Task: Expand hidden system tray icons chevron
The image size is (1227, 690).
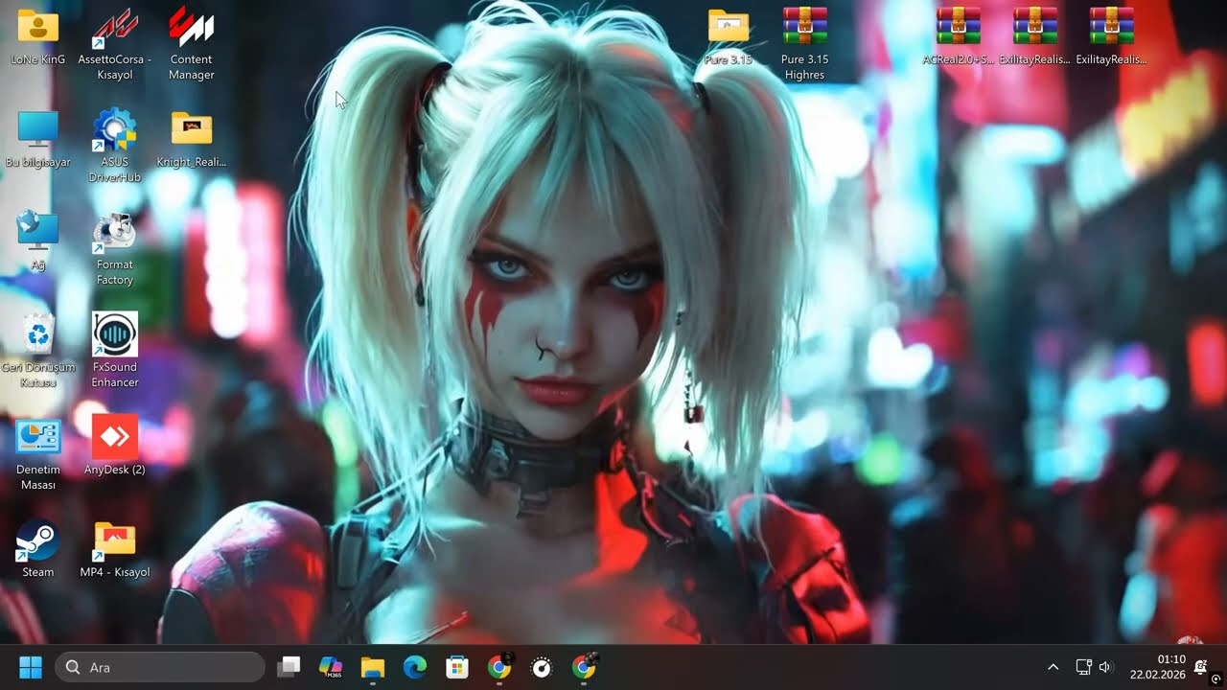Action: (1053, 667)
